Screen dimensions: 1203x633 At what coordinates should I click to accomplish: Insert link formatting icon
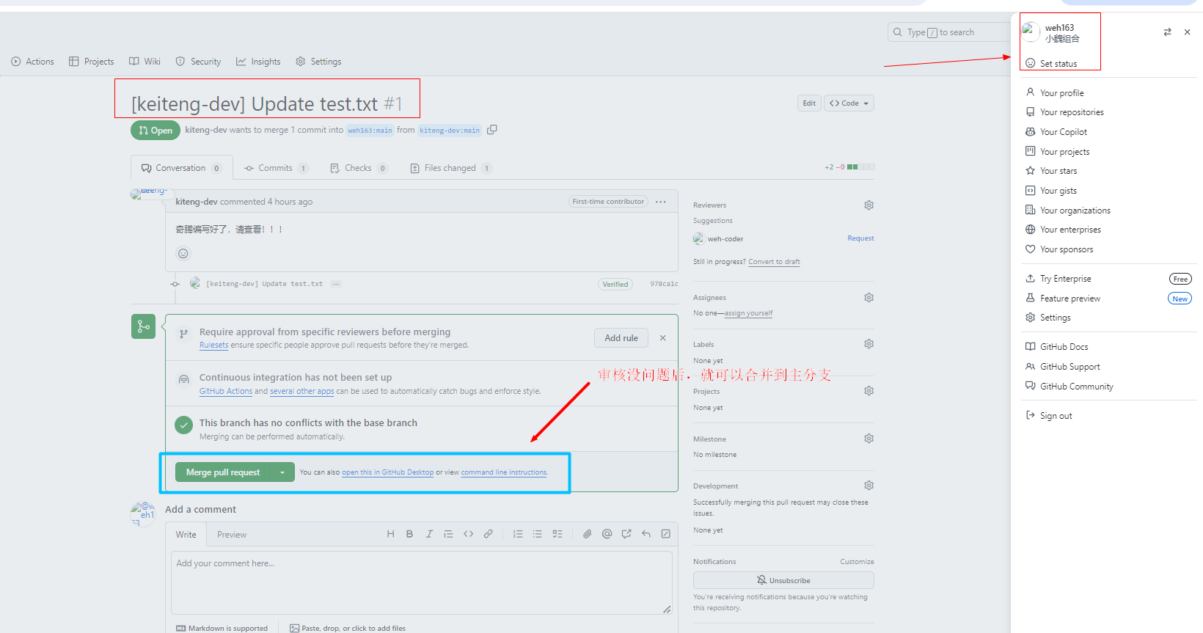click(488, 534)
